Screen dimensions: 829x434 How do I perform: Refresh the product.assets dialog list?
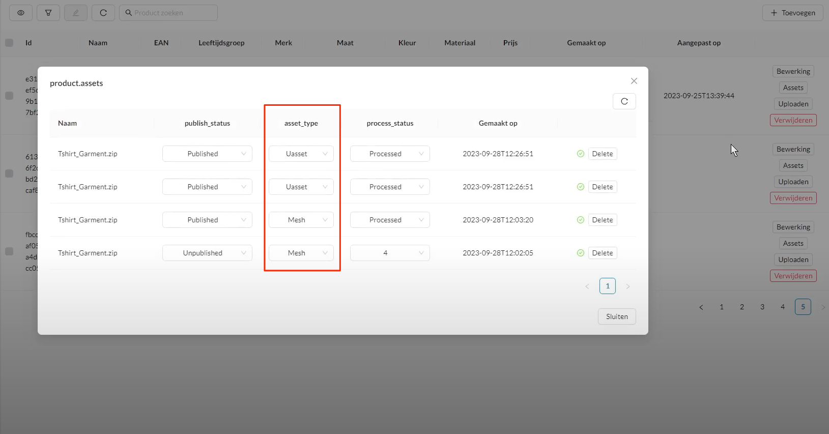click(x=624, y=101)
